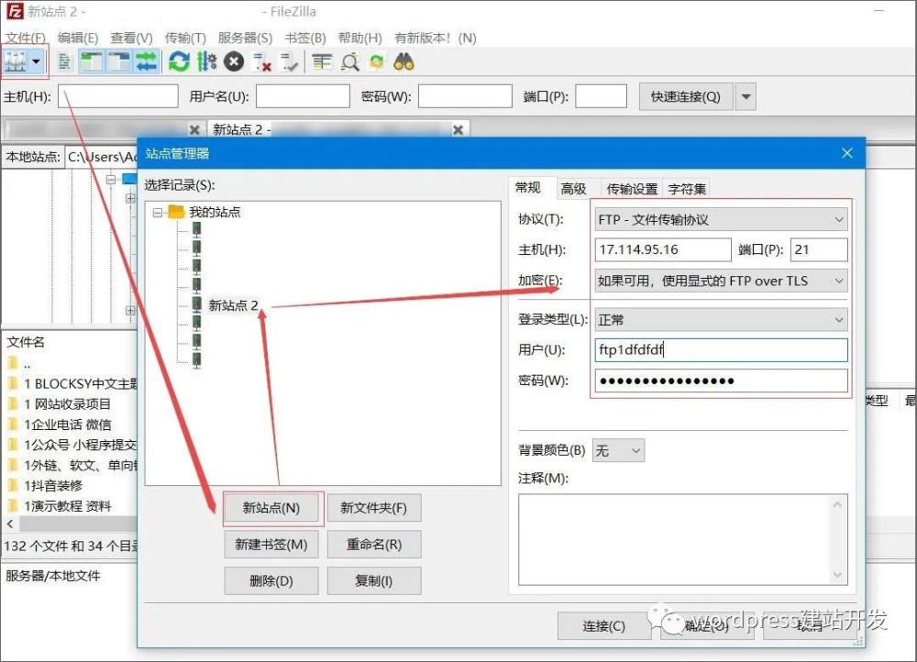Screen dimensions: 917x662
Task: Toggle synchronized browsing toolbar button
Action: (x=377, y=61)
